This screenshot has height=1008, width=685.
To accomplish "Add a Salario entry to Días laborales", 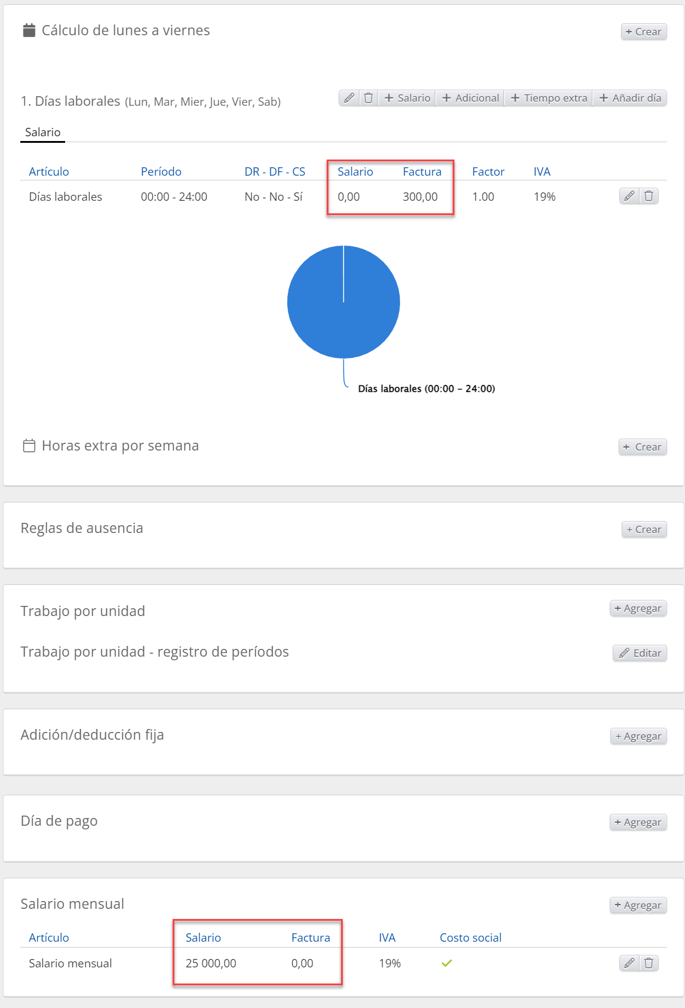I will (407, 98).
